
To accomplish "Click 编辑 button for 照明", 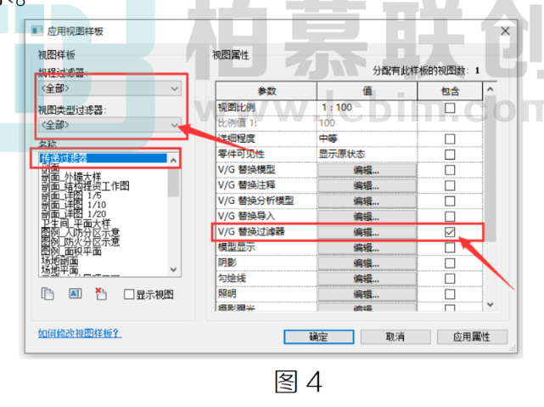I will point(367,294).
